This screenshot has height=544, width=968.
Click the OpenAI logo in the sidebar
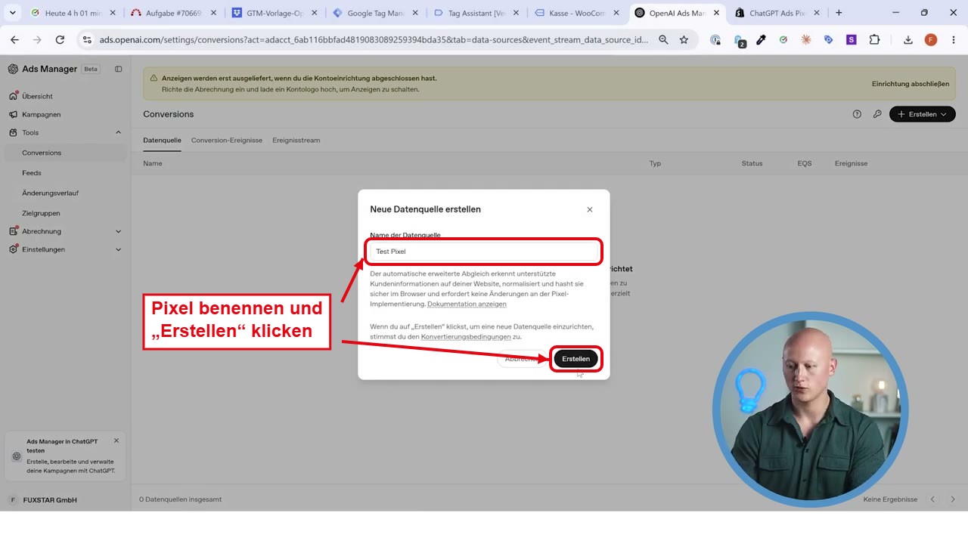(x=13, y=69)
